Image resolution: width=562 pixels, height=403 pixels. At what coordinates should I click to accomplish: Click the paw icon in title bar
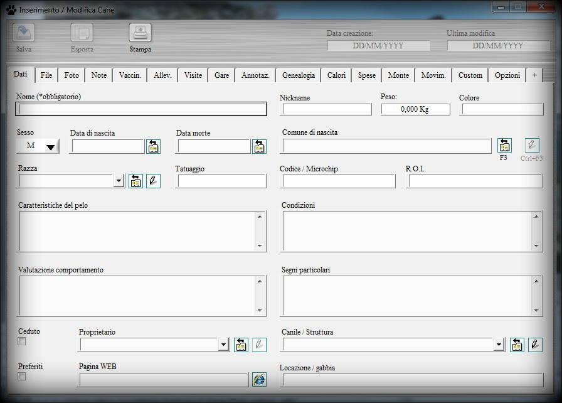[x=11, y=9]
